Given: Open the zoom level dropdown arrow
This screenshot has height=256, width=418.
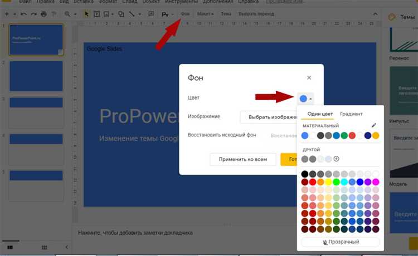Looking at the screenshot, I should 75,14.
